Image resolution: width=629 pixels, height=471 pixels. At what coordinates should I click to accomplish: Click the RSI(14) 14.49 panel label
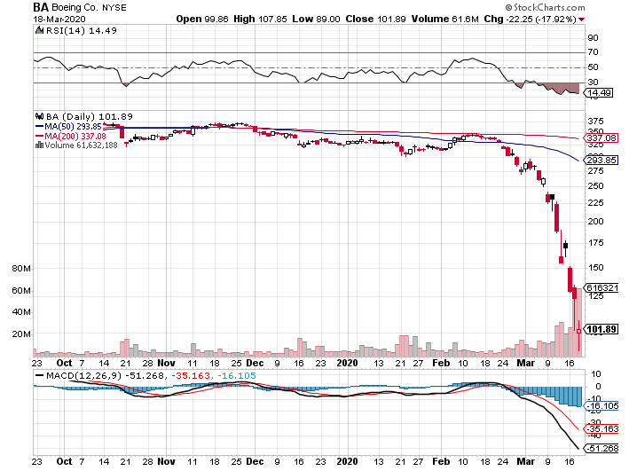click(82, 30)
